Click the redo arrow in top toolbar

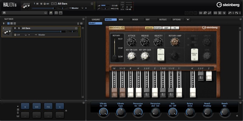tap(237, 13)
